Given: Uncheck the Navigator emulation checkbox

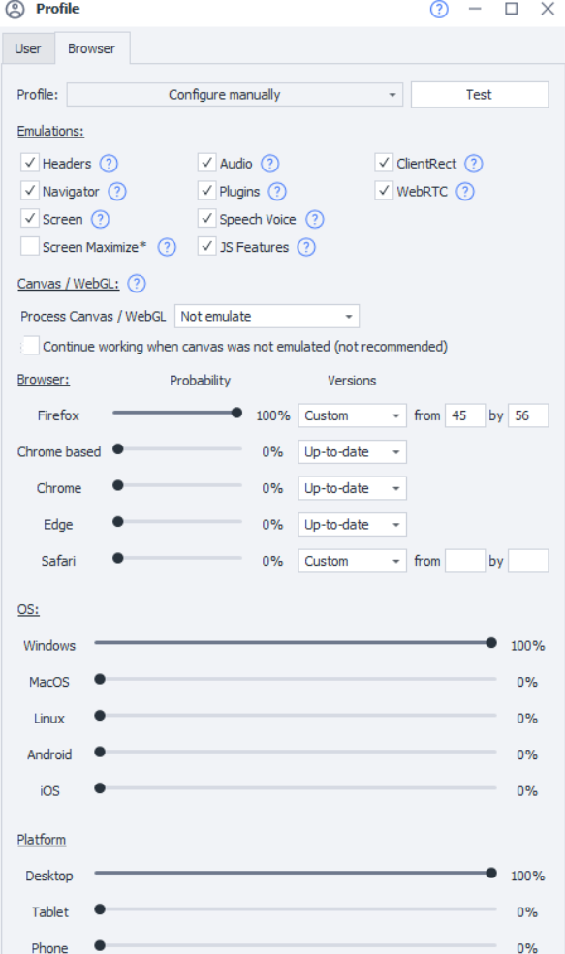Looking at the screenshot, I should 30,190.
